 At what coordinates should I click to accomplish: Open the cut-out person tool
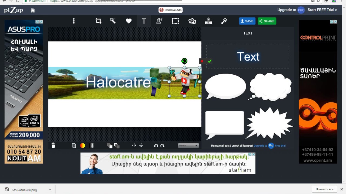coord(159,21)
